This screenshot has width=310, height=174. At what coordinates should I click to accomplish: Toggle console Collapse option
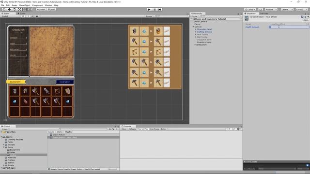click(132, 129)
